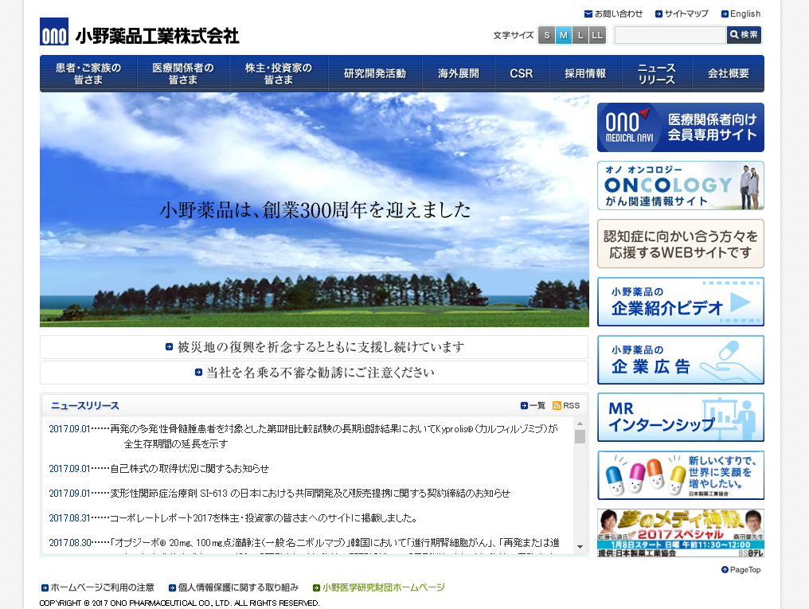Open 新しいくすりで世界に笑顔を banner
Viewport: 809px width, 609px height.
click(681, 475)
